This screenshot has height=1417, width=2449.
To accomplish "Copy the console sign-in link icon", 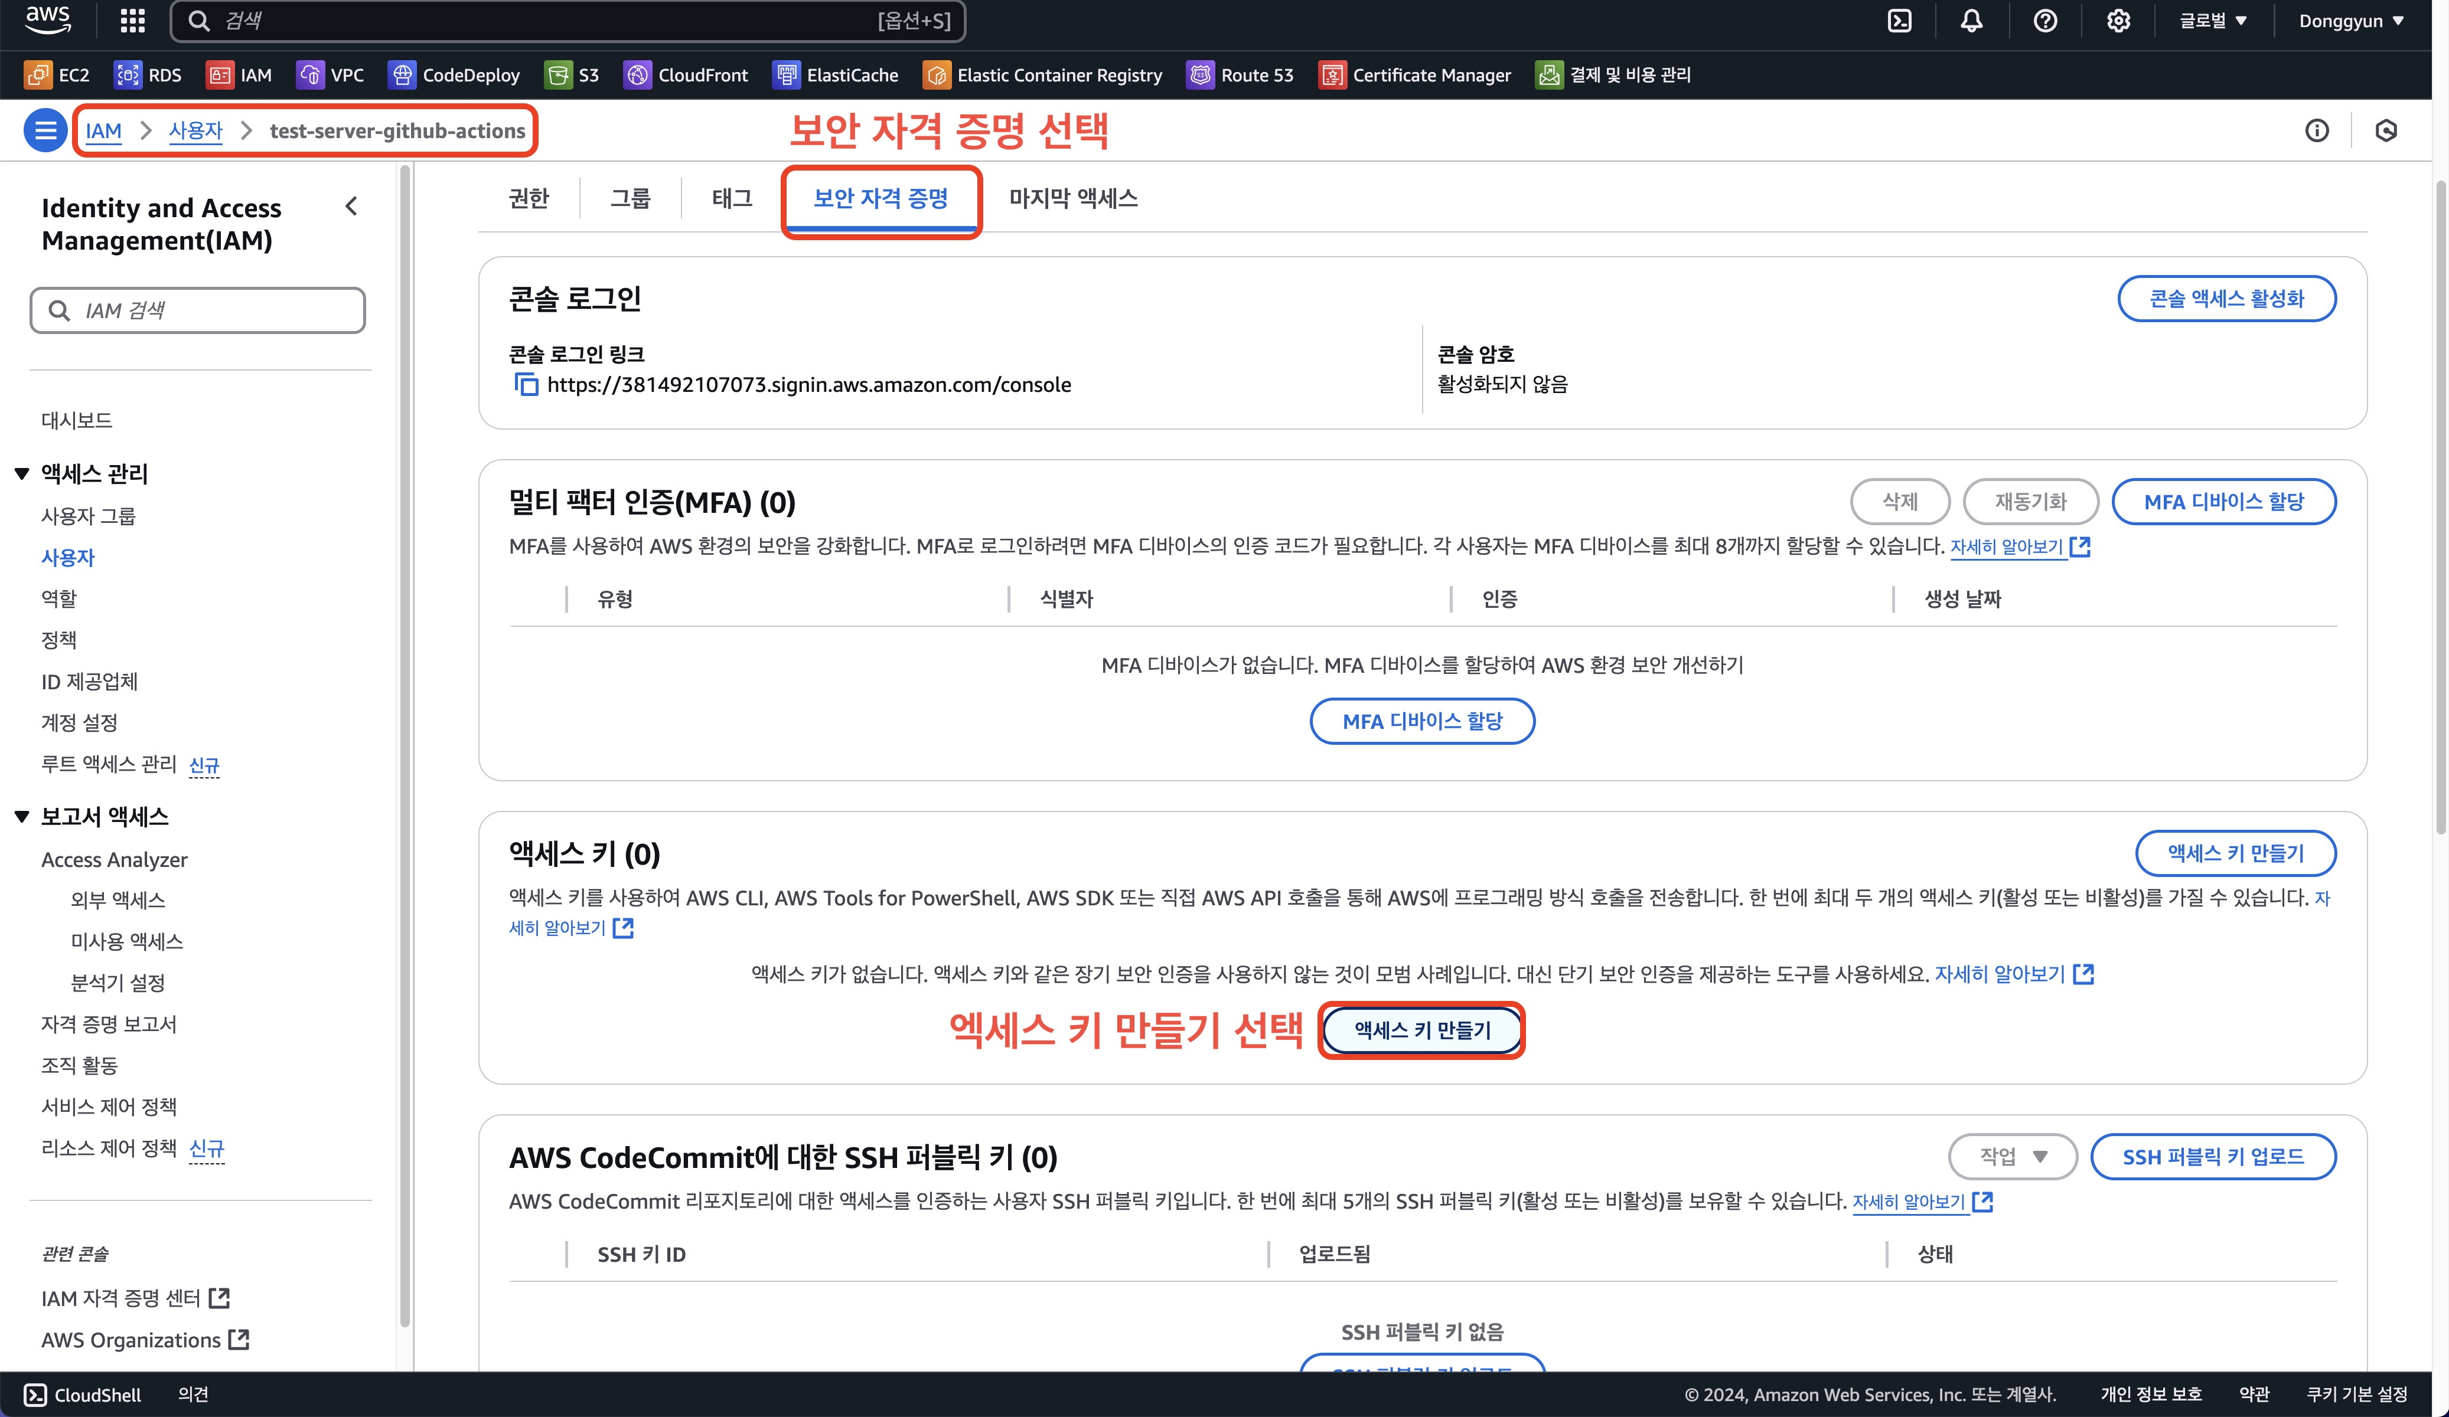I will pos(526,385).
